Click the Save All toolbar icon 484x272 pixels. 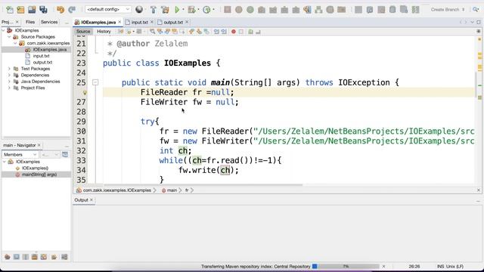click(43, 10)
